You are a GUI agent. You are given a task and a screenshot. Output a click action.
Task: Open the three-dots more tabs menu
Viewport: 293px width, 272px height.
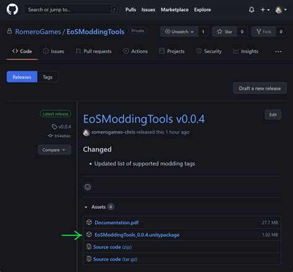coord(278,51)
